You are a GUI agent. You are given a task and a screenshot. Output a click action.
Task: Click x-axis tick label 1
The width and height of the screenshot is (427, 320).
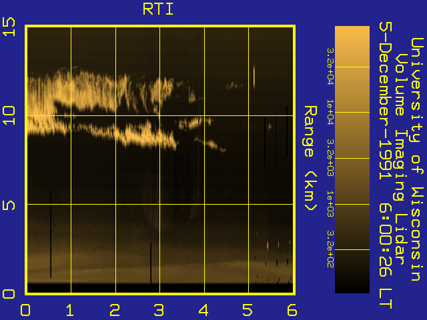[x=70, y=310]
